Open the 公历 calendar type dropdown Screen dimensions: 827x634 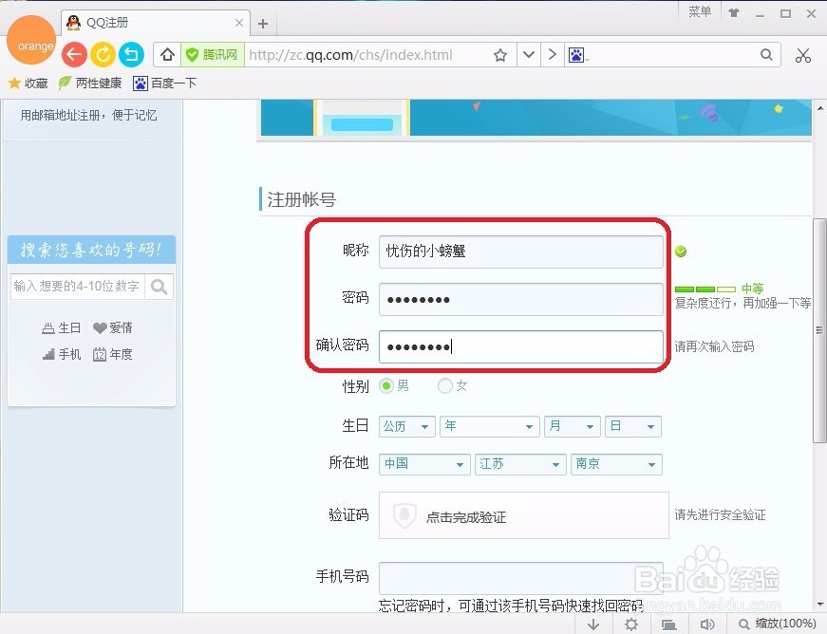pyautogui.click(x=406, y=426)
